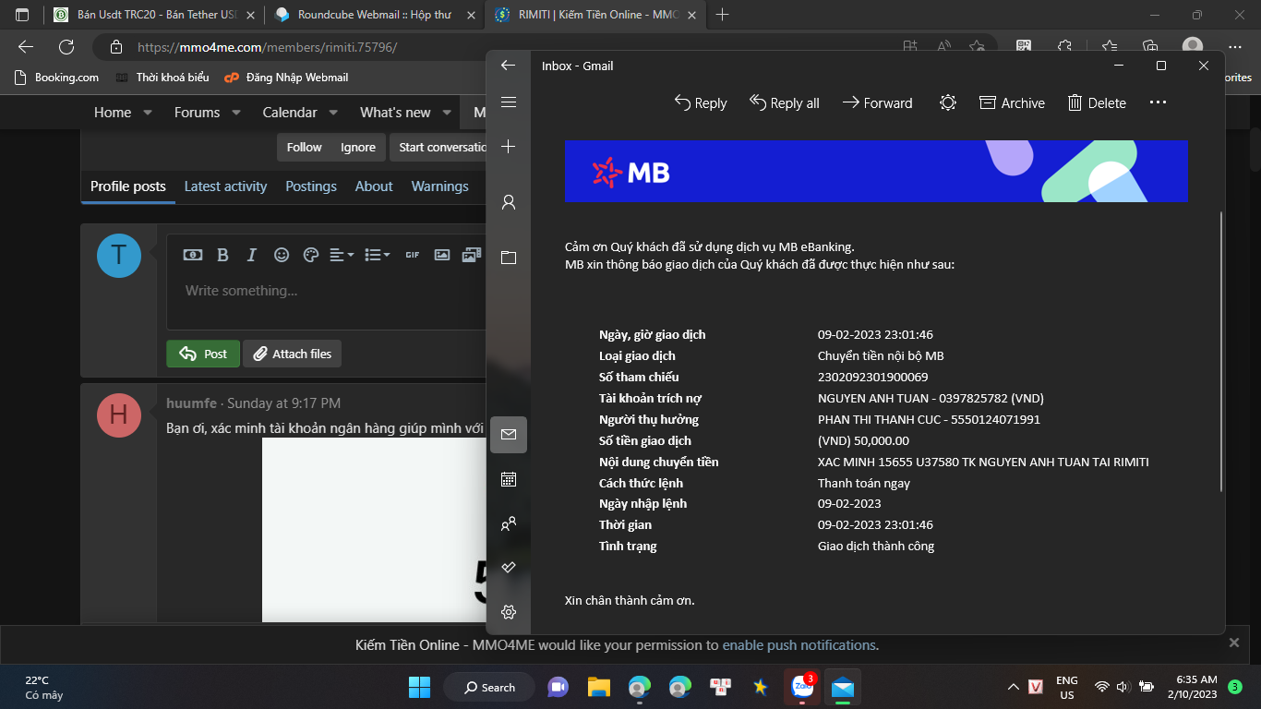Toggle light/dark reading mode sun icon
Viewport: 1261px width, 709px height.
click(948, 103)
